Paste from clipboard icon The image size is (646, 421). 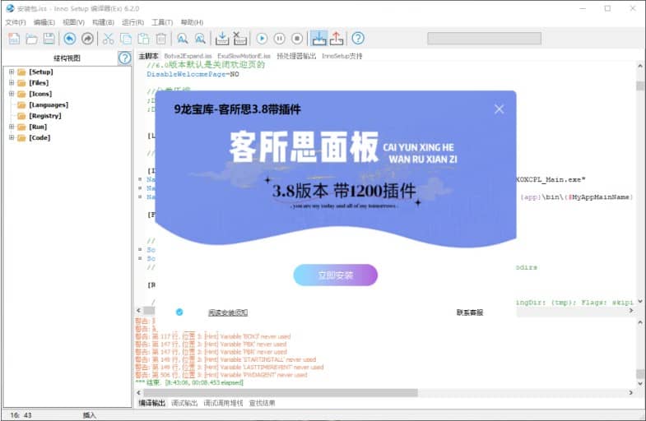click(x=143, y=39)
